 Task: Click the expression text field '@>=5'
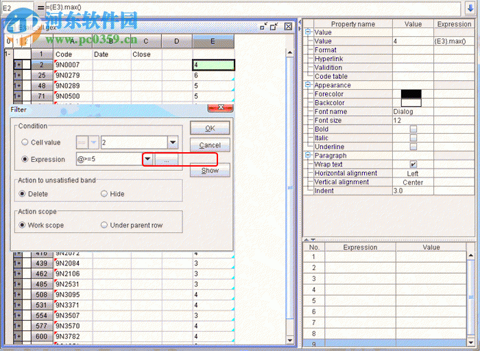click(109, 160)
